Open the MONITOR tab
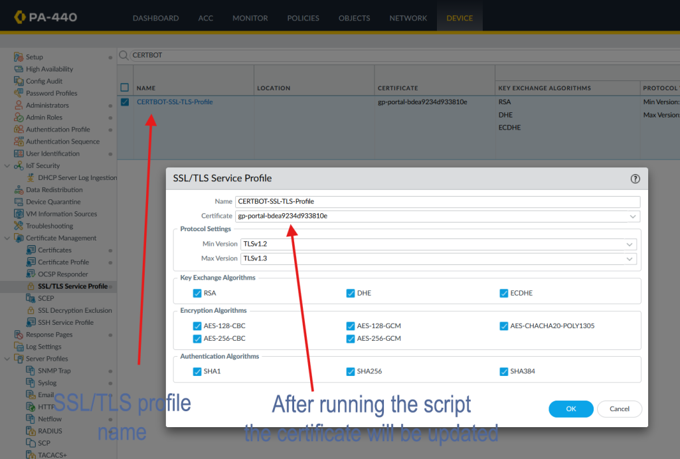The height and width of the screenshot is (459, 680). [250, 18]
